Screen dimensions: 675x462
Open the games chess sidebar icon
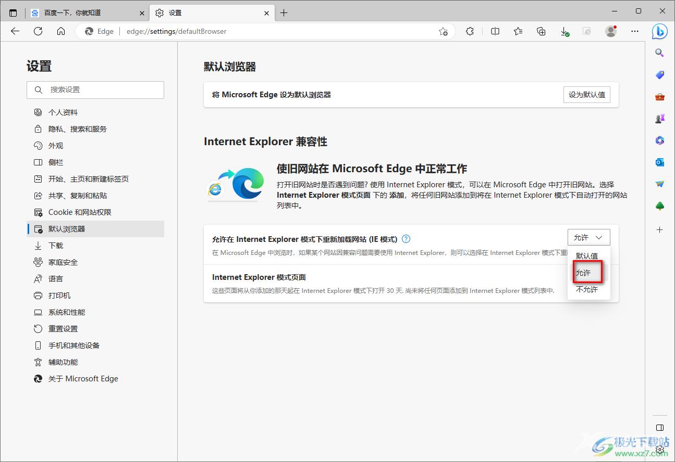(x=659, y=119)
